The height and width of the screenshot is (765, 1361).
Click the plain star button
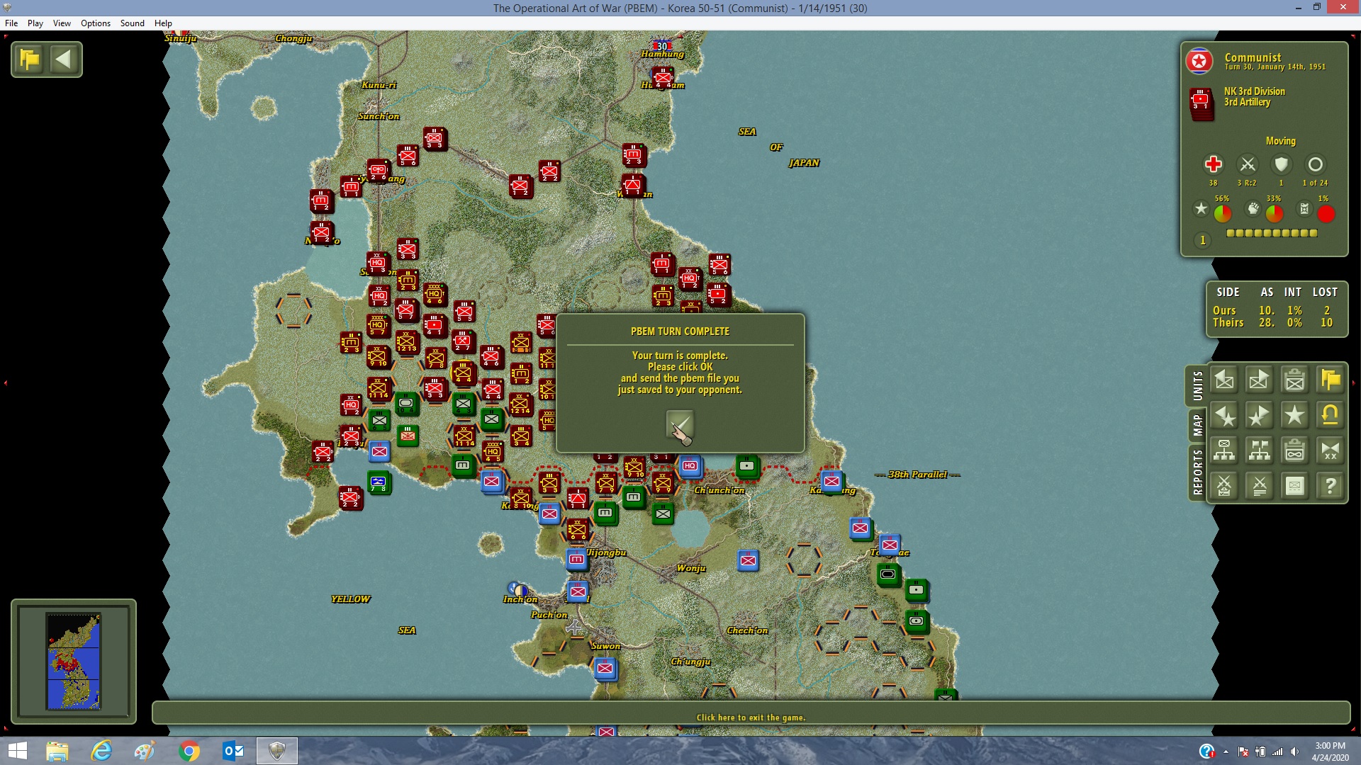pyautogui.click(x=1295, y=415)
